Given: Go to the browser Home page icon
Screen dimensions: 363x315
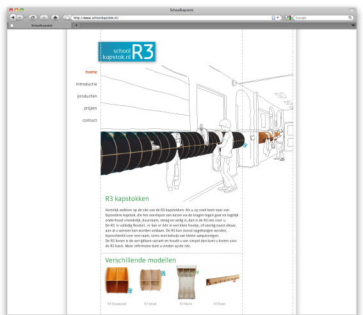Looking at the screenshot, I should tap(55, 17).
